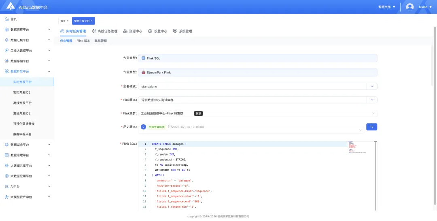The width and height of the screenshot is (437, 221).
Task: Open the 帮助文档 dropdown
Action: pyautogui.click(x=386, y=7)
